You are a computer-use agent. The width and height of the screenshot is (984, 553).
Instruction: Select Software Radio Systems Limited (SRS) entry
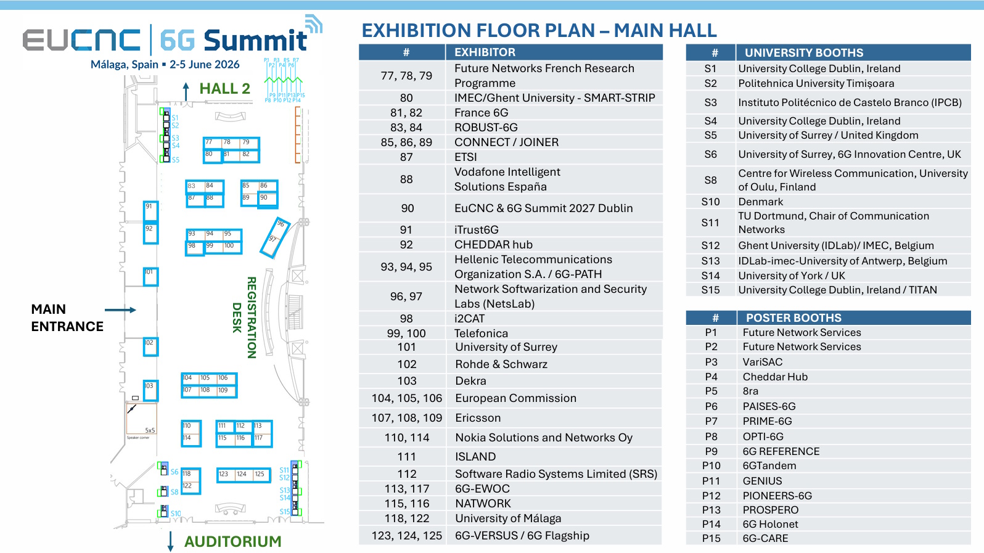556,474
